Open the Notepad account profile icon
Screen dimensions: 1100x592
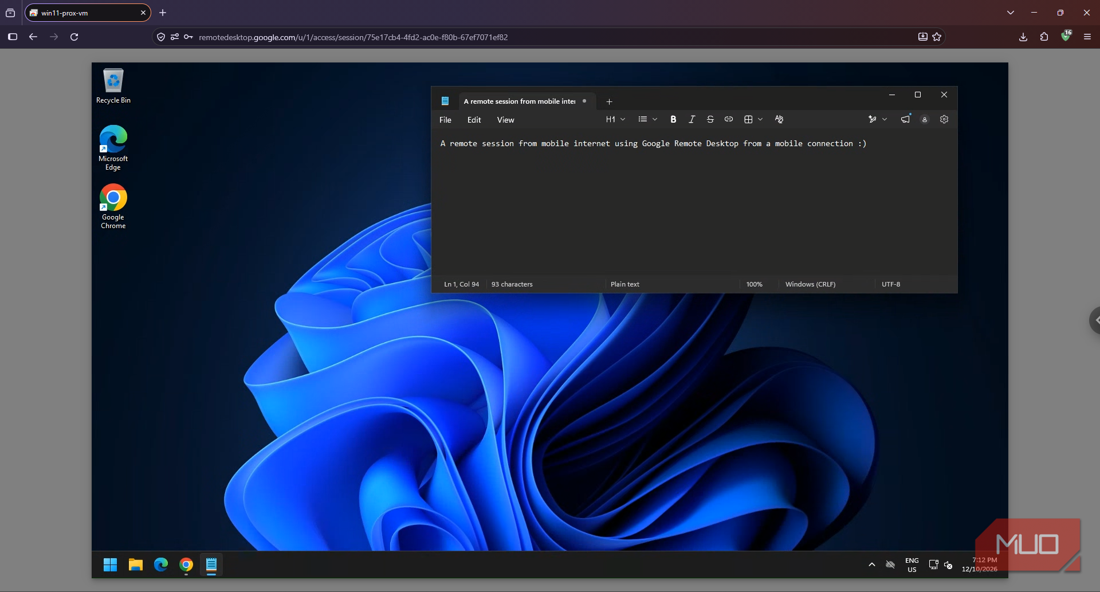click(925, 119)
